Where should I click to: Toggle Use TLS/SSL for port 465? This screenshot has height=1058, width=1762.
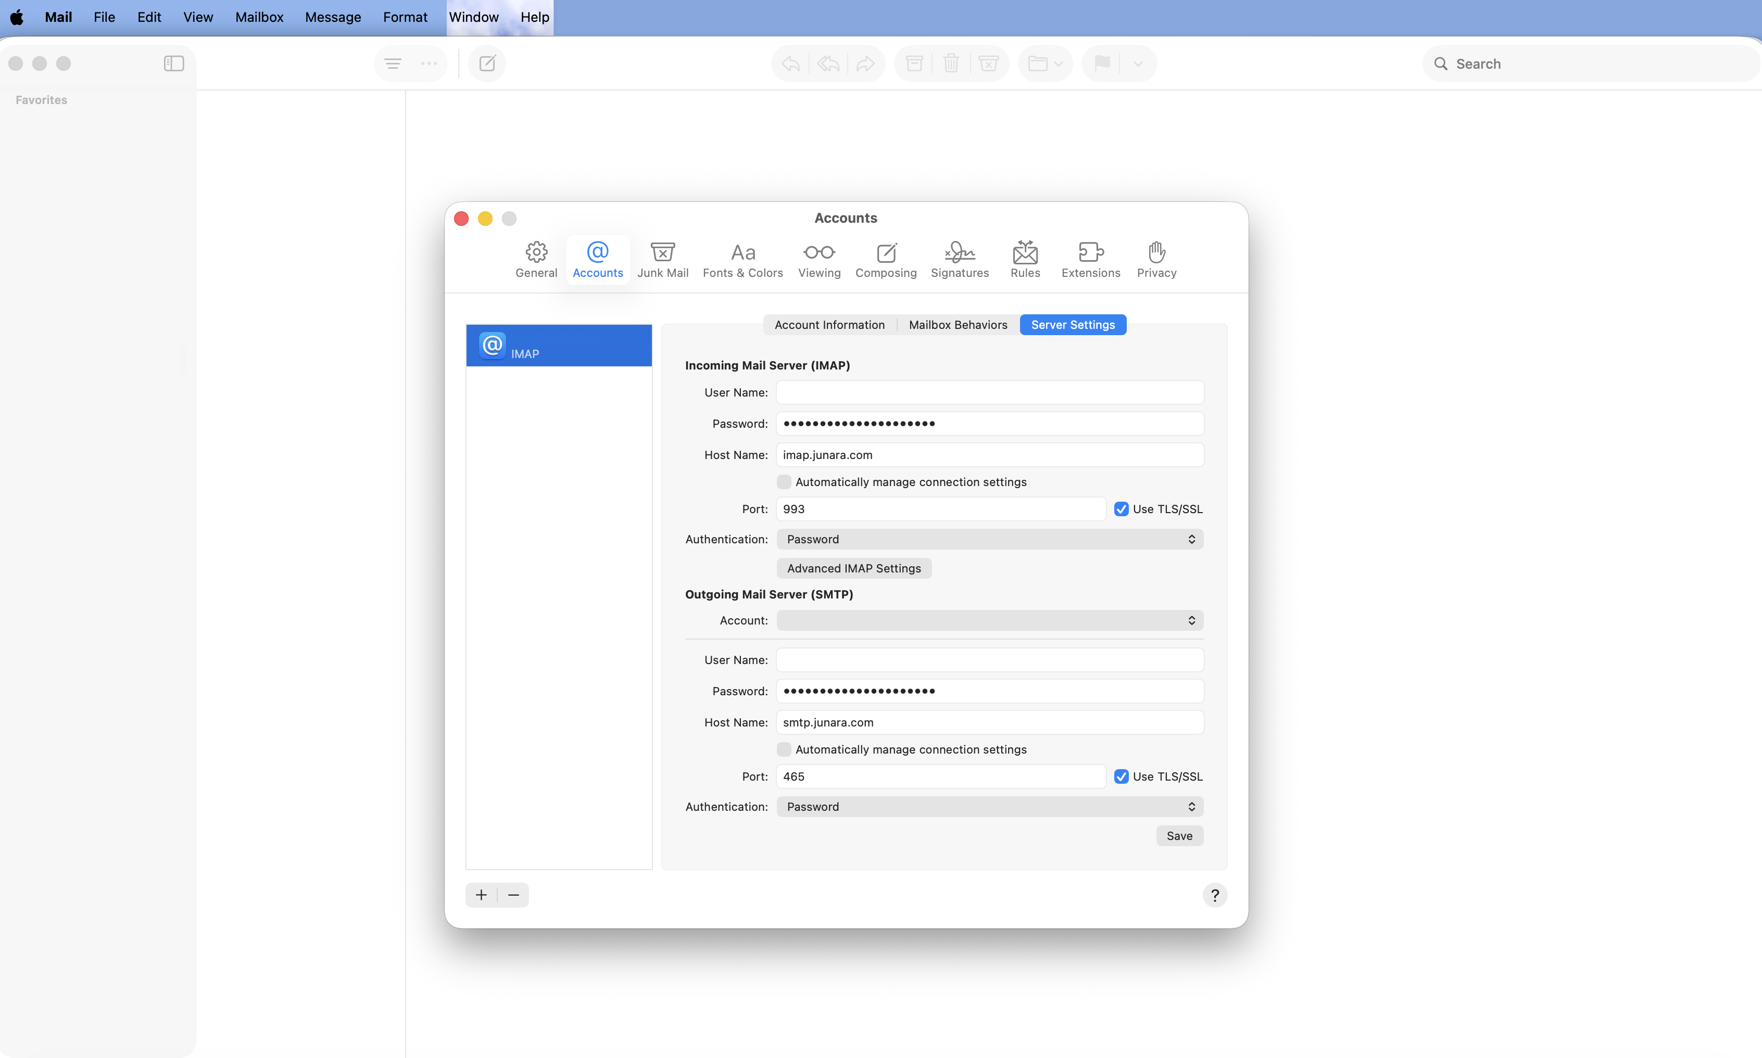(1121, 776)
